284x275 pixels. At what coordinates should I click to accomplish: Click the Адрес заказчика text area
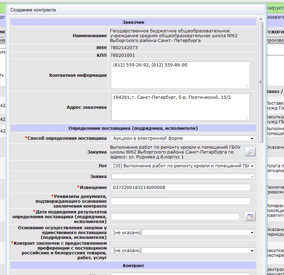180,107
